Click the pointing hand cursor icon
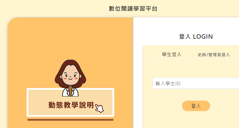The height and width of the screenshot is (128, 239). [x=99, y=108]
